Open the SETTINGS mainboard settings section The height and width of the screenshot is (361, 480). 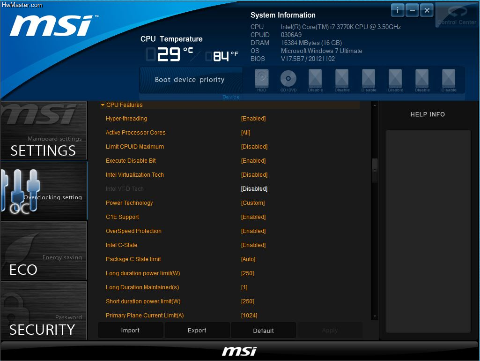pos(44,131)
